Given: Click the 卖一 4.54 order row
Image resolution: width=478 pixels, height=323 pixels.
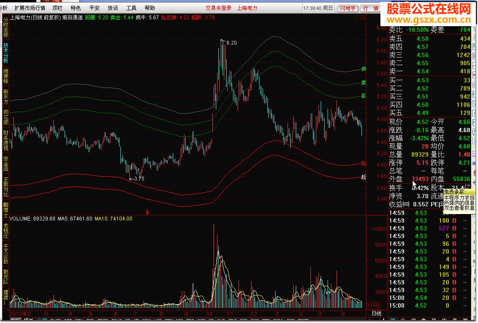Looking at the screenshot, I should click(x=429, y=71).
